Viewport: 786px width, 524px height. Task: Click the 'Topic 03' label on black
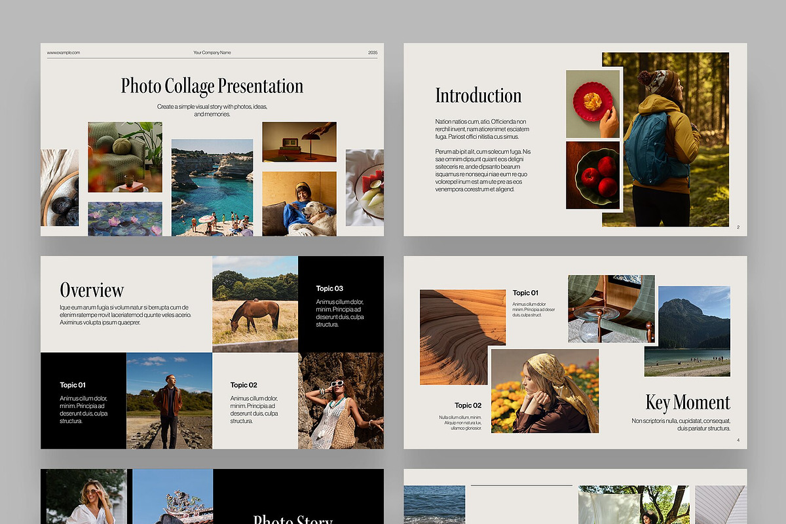click(x=329, y=288)
